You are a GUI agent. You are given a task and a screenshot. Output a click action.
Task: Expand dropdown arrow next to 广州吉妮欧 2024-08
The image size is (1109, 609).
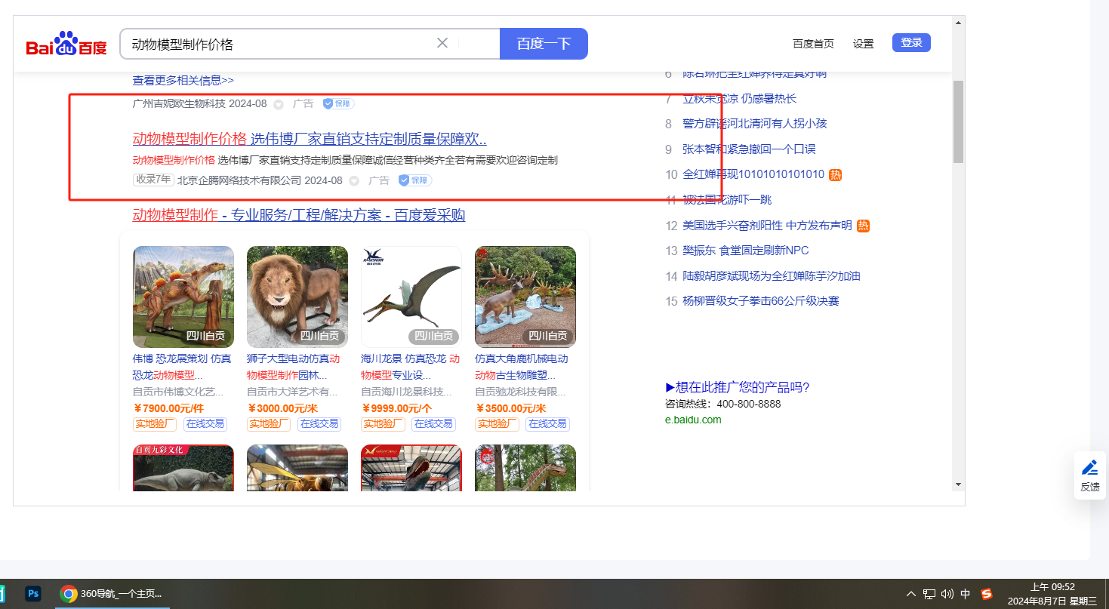tap(278, 104)
